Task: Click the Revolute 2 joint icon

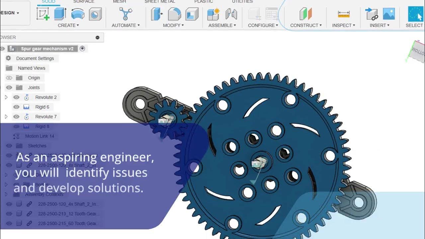Action: tap(27, 97)
